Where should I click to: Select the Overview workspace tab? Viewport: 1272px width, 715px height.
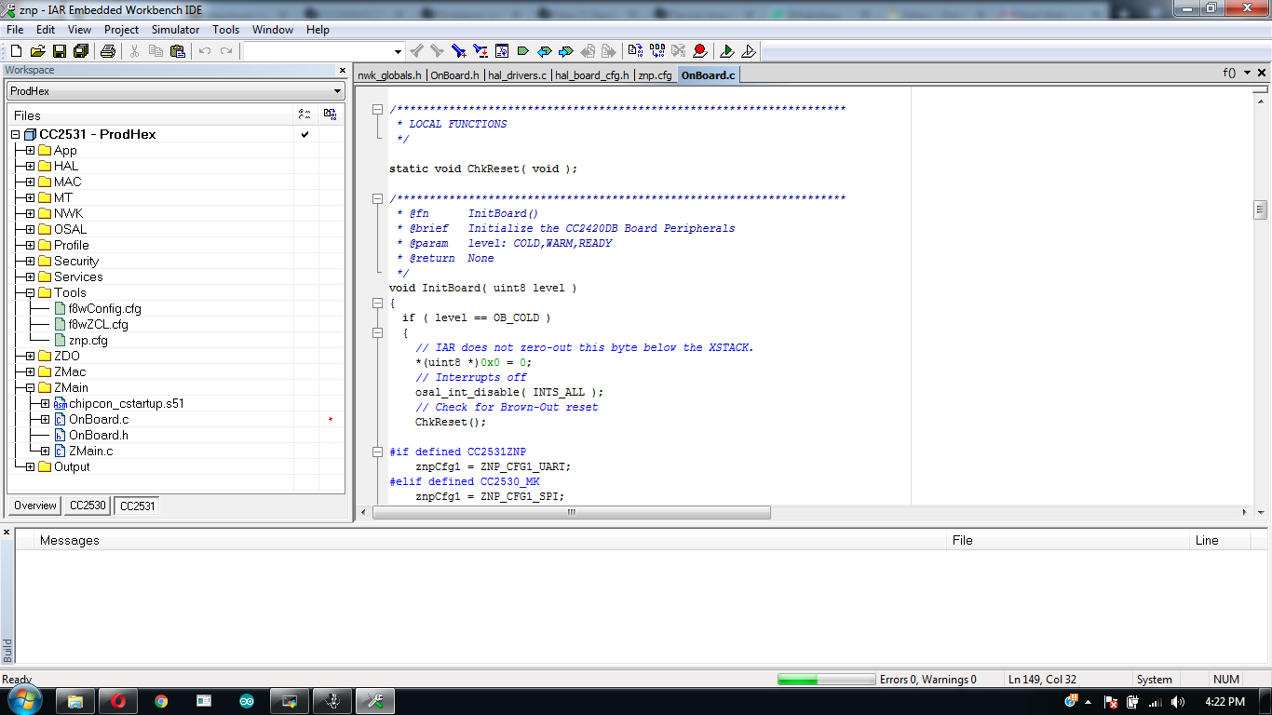(35, 506)
